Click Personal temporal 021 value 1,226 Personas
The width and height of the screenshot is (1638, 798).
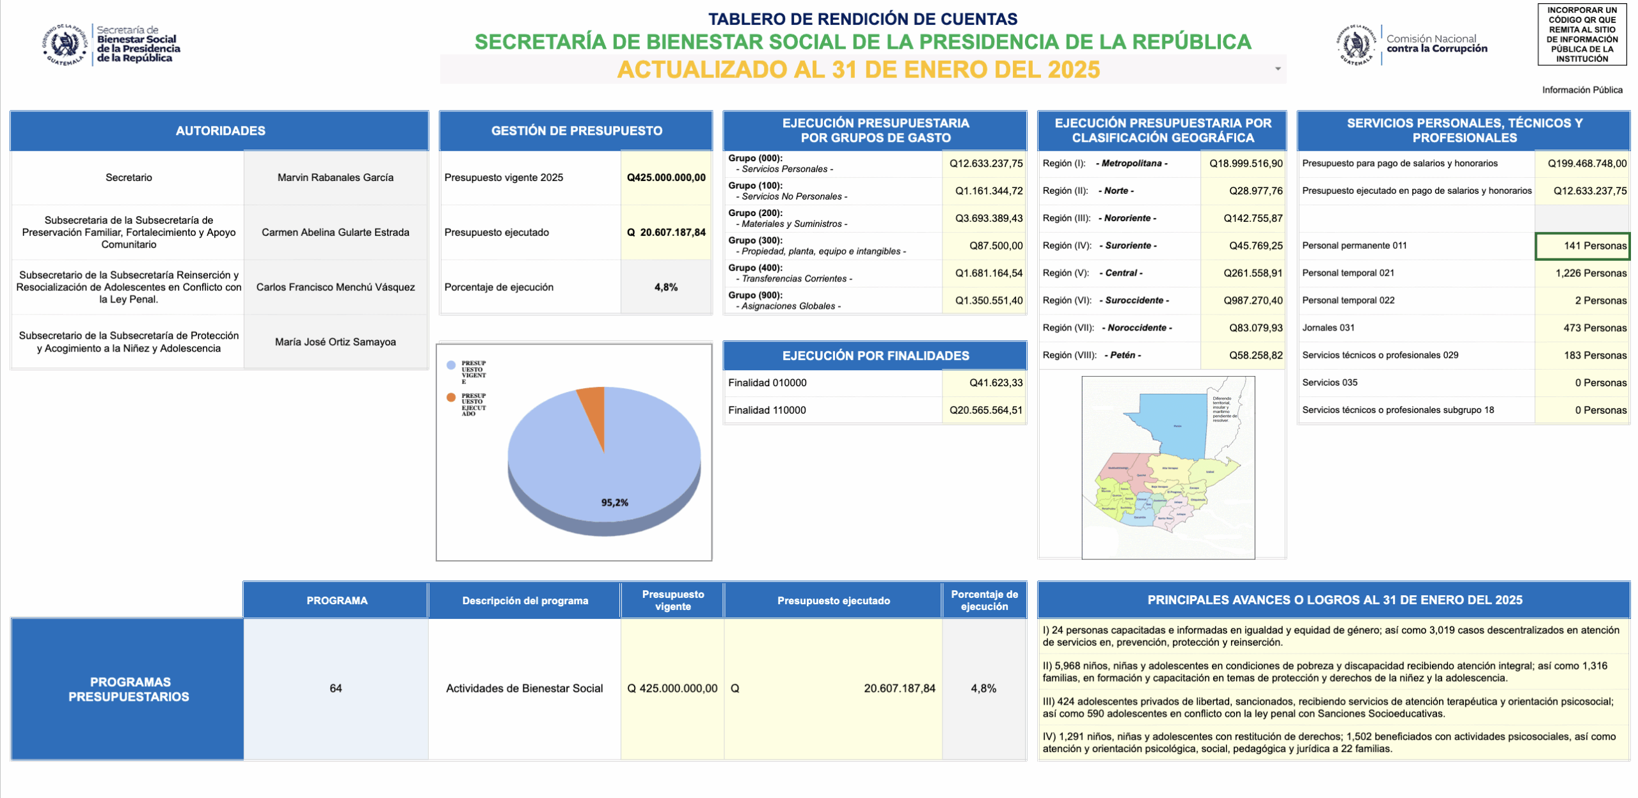[x=1582, y=274]
